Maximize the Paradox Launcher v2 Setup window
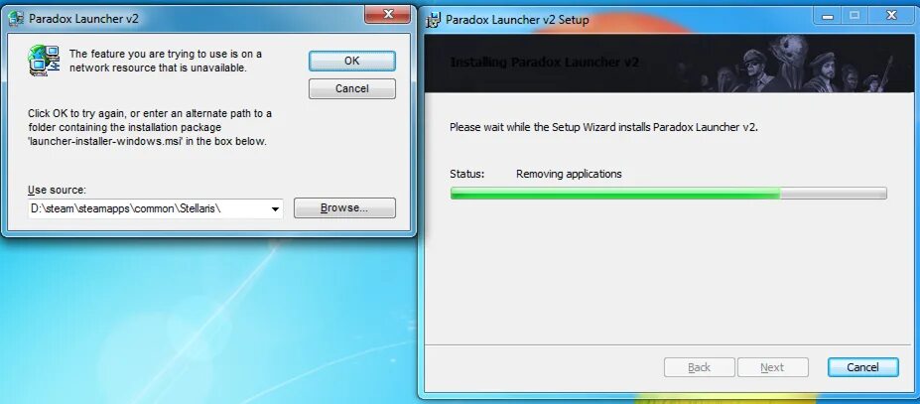The image size is (920, 404). pyautogui.click(x=854, y=17)
